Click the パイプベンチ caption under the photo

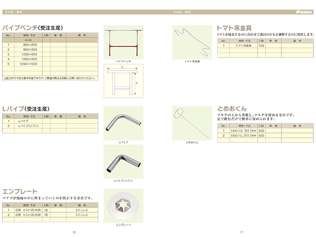123,61
